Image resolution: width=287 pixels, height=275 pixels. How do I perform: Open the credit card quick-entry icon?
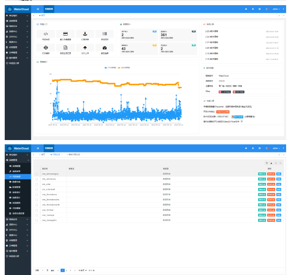[65, 34]
